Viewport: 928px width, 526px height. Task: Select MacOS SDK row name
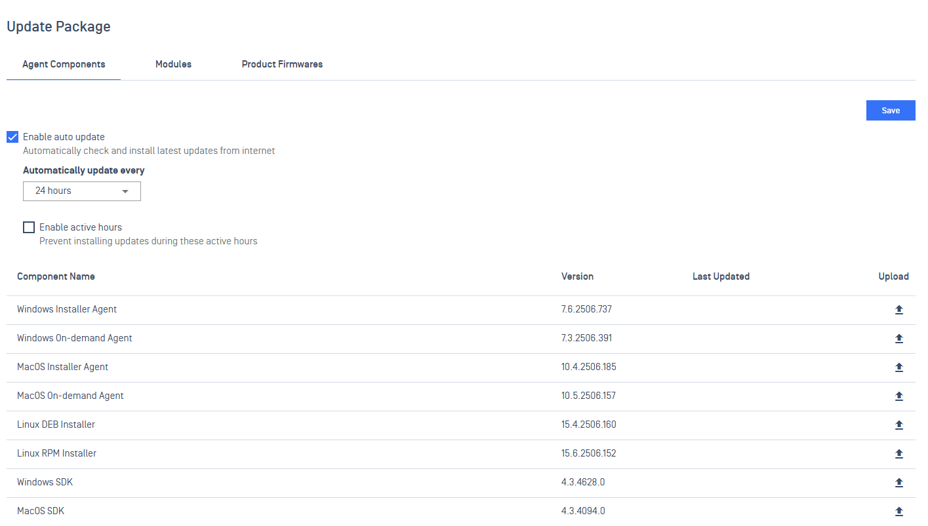point(41,511)
